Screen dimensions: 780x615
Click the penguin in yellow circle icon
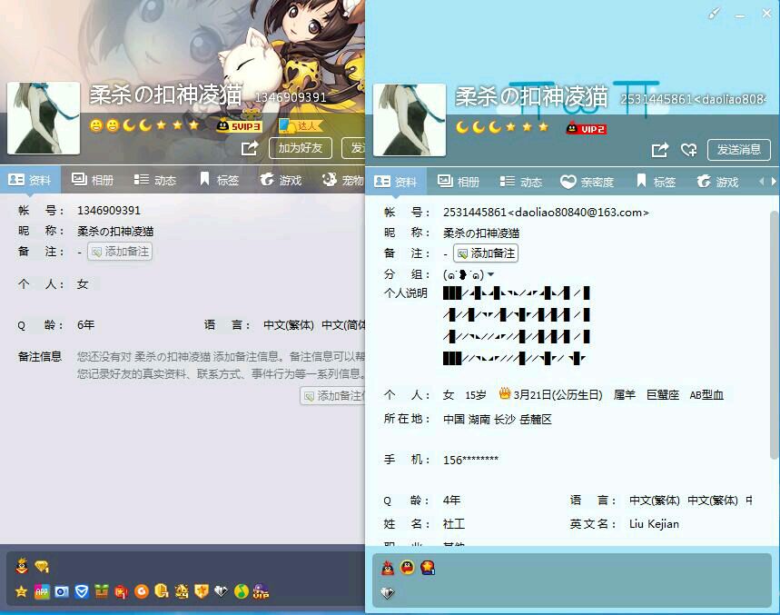tap(408, 567)
